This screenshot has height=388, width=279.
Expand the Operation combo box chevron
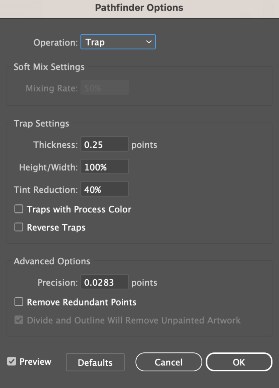[149, 42]
